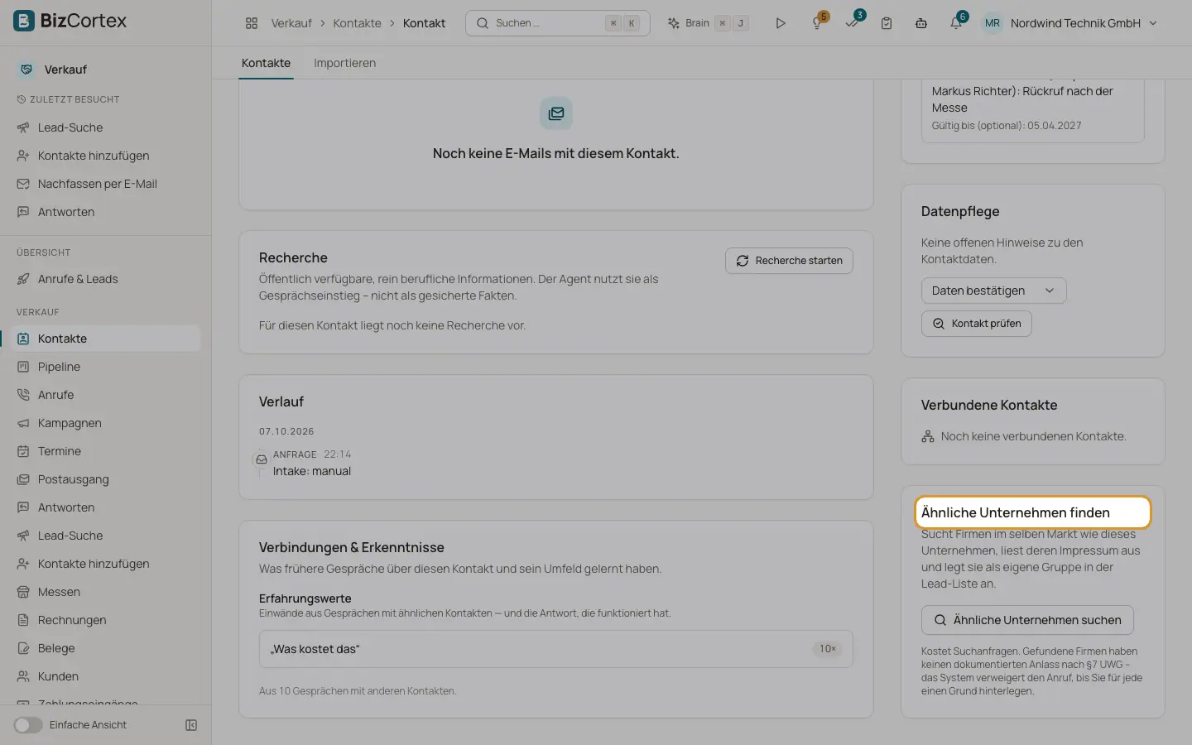Click Ähnliche Unternehmen suchen button
Viewport: 1192px width, 745px height.
coord(1027,620)
